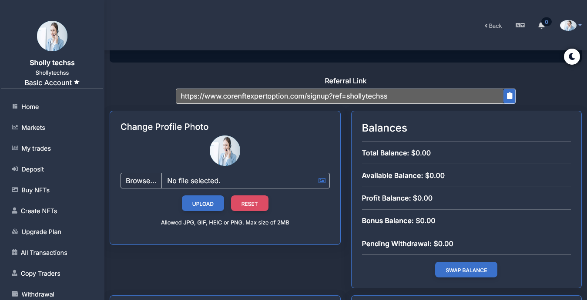This screenshot has height=300, width=587.
Task: Click the Home icon in sidebar
Action: tap(15, 107)
